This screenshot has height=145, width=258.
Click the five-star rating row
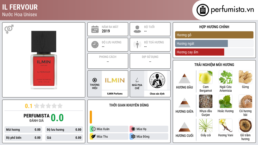coord(49,106)
